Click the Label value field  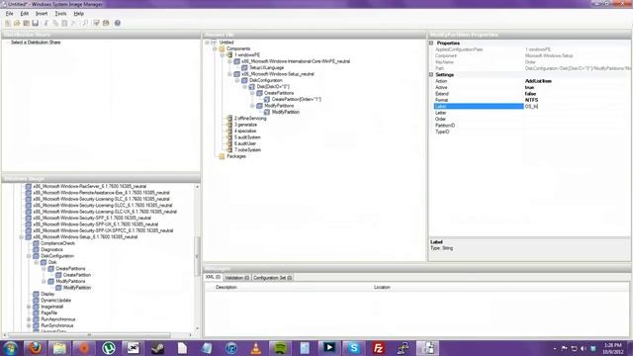click(x=577, y=106)
